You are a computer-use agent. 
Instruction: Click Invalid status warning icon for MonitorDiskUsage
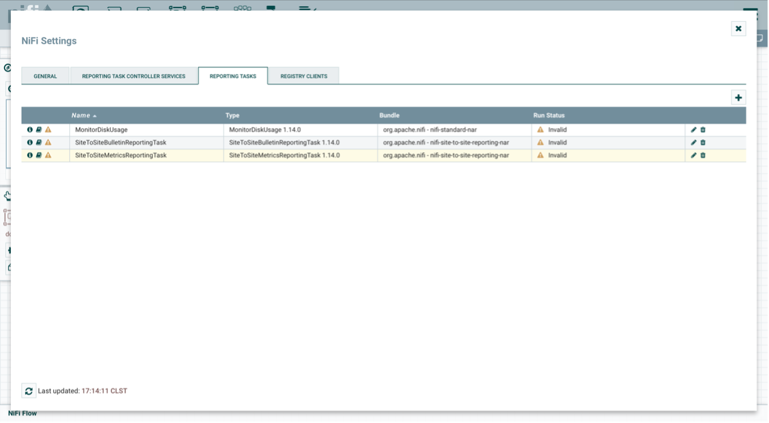541,129
